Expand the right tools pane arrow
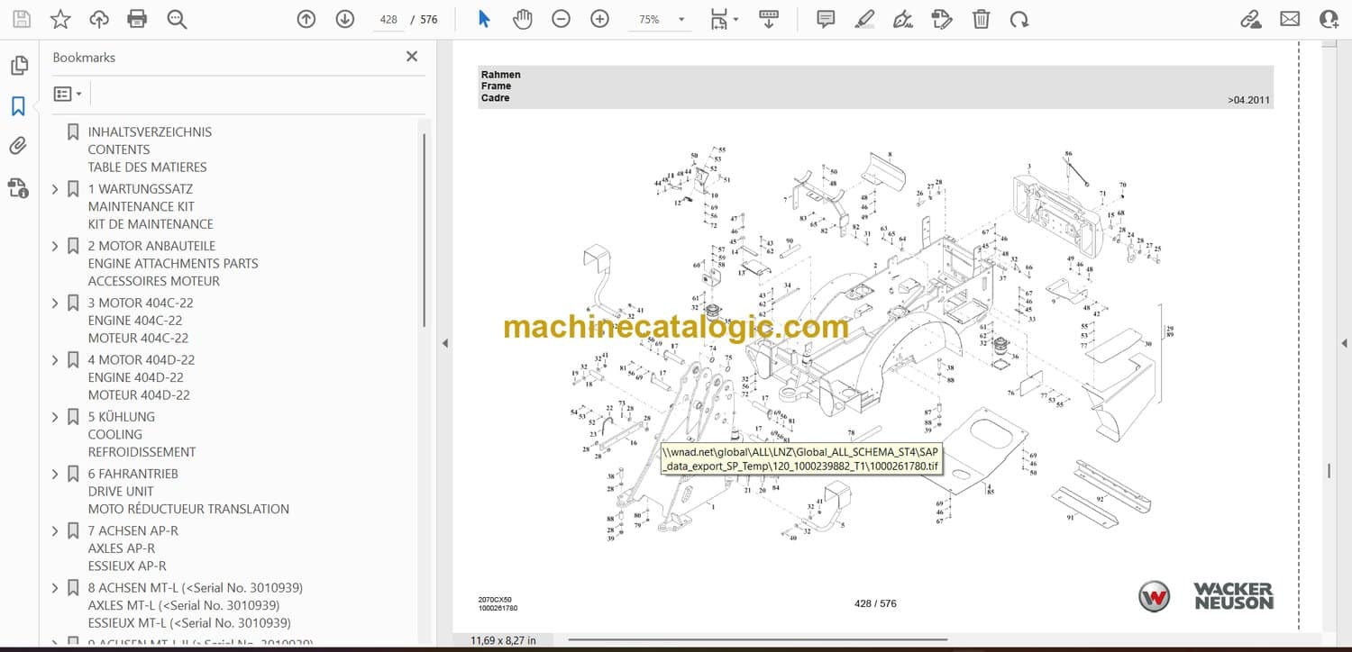The height and width of the screenshot is (652, 1352). pyautogui.click(x=1344, y=343)
